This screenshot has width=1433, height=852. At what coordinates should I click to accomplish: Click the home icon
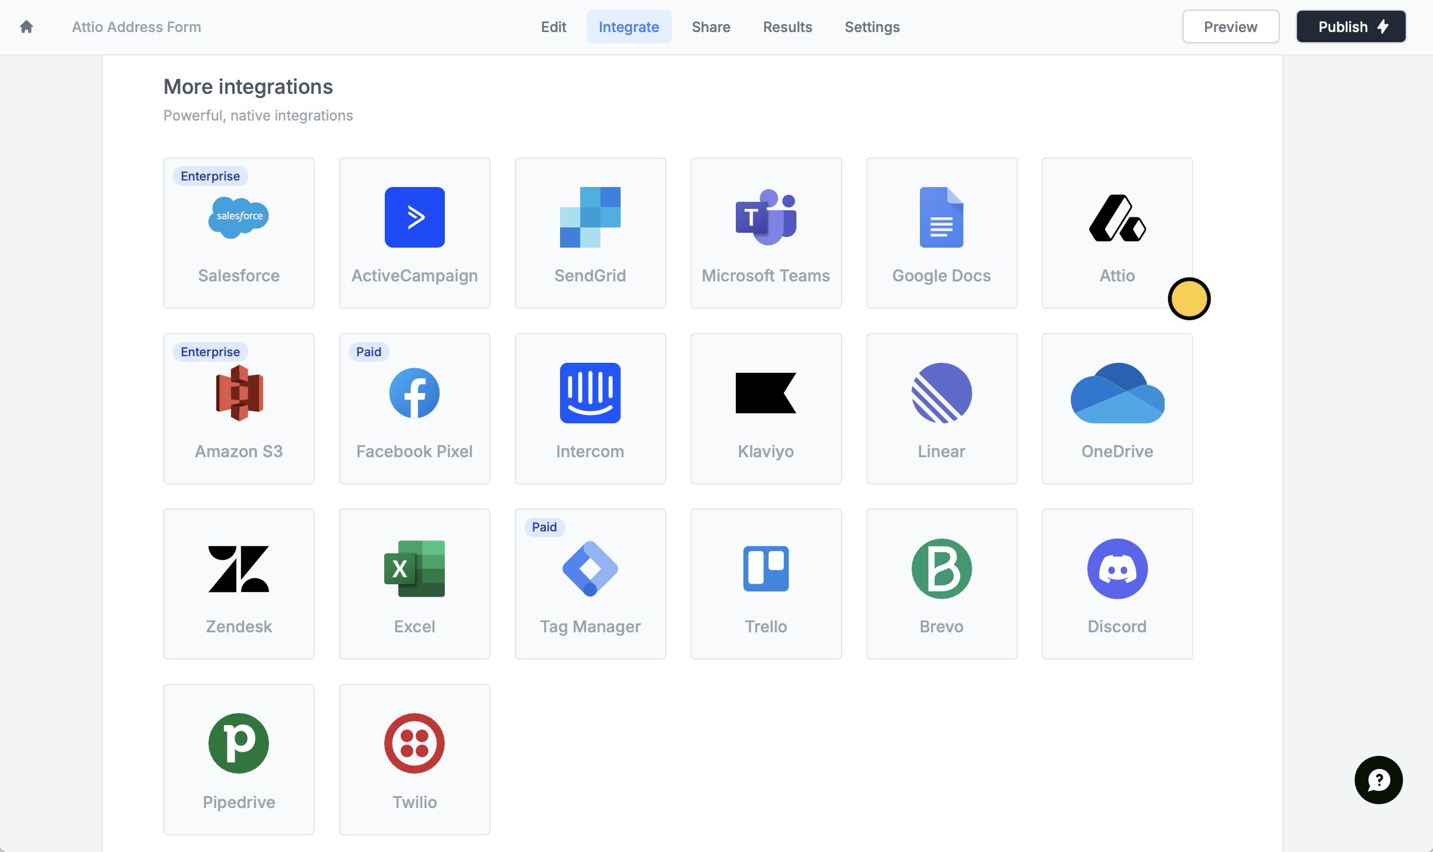click(x=26, y=27)
